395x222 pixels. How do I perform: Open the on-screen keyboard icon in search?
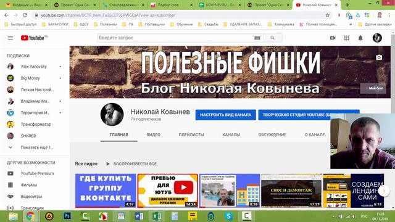[257, 38]
